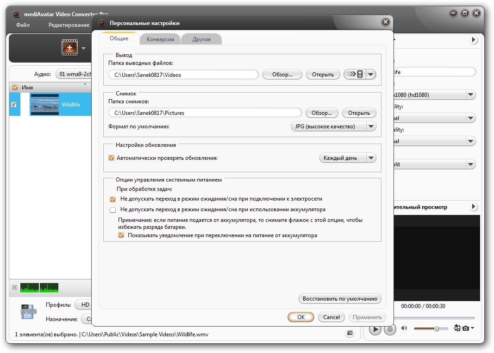Mute audio with the speaker icon
494x353 pixels.
click(404, 328)
